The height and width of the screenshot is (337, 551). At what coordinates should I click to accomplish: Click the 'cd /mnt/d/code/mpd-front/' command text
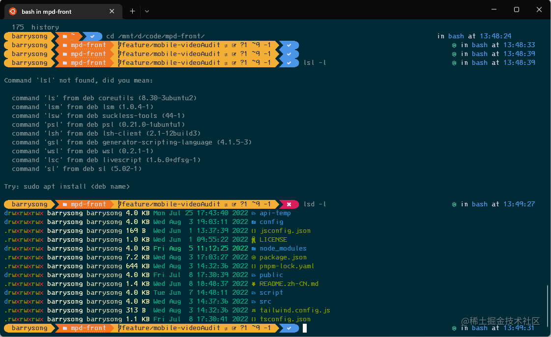pos(155,36)
